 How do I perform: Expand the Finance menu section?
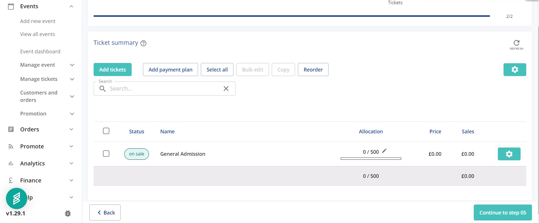pos(71,180)
